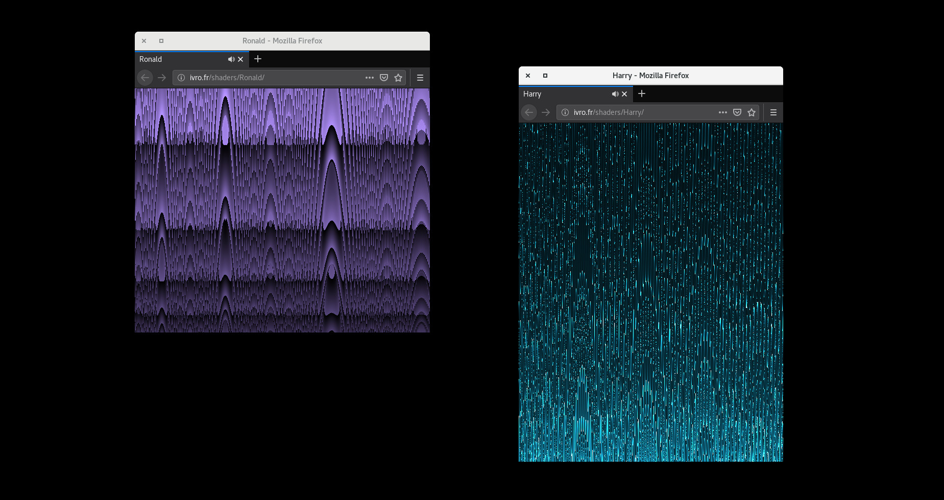The height and width of the screenshot is (500, 944).
Task: Open new tab in Ronald window
Action: click(258, 59)
